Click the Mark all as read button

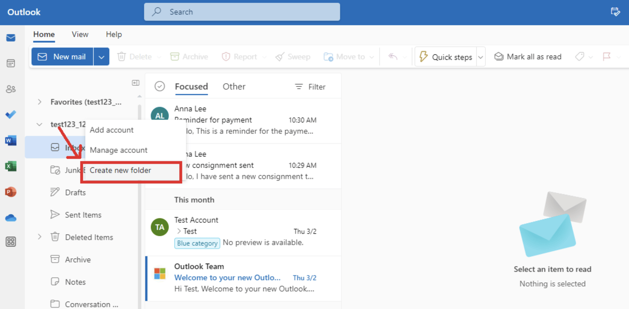528,57
